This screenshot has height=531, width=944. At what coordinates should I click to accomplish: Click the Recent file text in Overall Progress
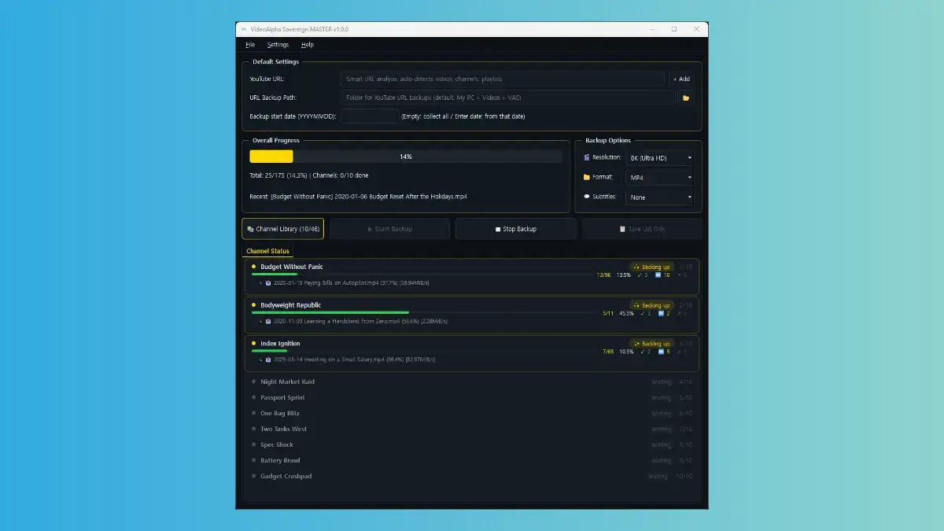point(358,196)
